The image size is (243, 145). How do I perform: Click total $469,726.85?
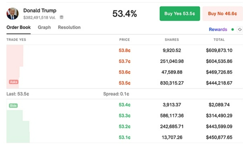pos(219,72)
